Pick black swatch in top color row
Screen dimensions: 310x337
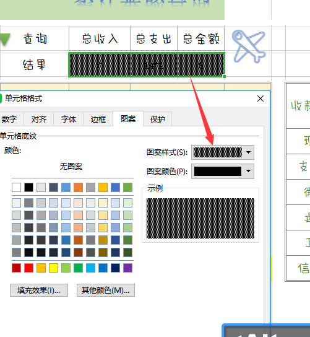pyautogui.click(x=28, y=188)
